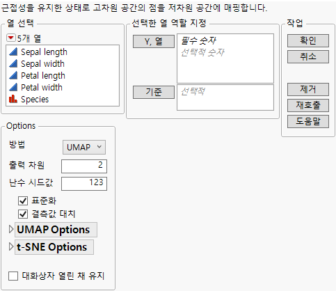This screenshot has height=291, width=336.
Task: Uncheck the 표준화 checkbox
Action: click(23, 200)
